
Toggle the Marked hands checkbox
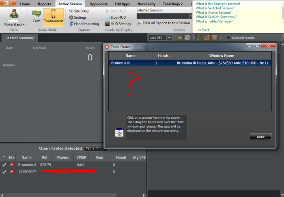point(228,38)
